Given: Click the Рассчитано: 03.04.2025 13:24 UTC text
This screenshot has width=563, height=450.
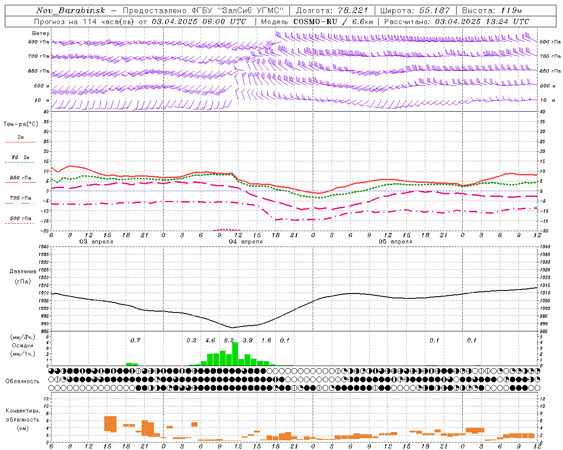Looking at the screenshot, I should pos(457,22).
